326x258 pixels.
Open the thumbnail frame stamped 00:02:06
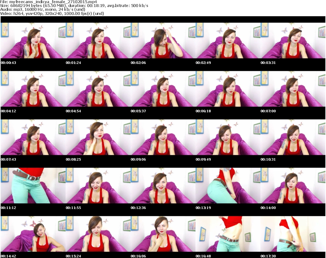(x=163, y=40)
